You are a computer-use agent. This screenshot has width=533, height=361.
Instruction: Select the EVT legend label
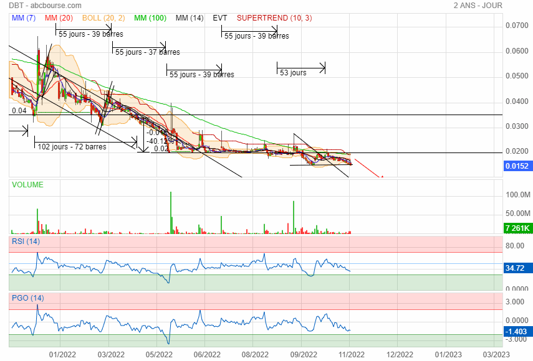(x=220, y=18)
